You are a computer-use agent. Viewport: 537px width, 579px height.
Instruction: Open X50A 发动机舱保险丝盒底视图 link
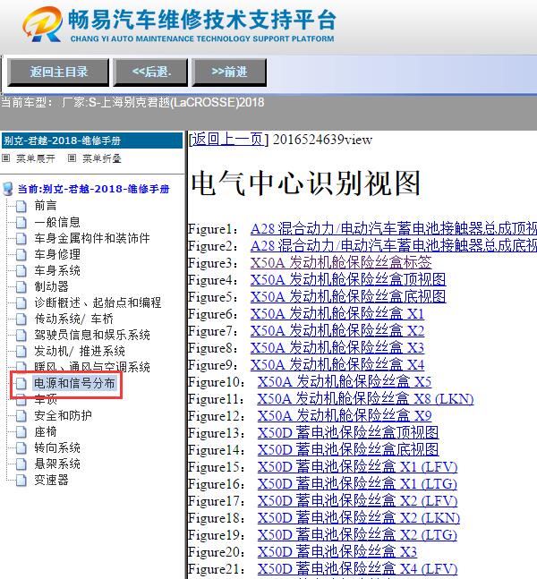(x=348, y=297)
